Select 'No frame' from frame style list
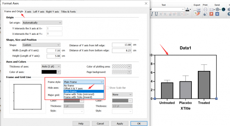This screenshot has width=230, height=126. pyautogui.click(x=69, y=85)
